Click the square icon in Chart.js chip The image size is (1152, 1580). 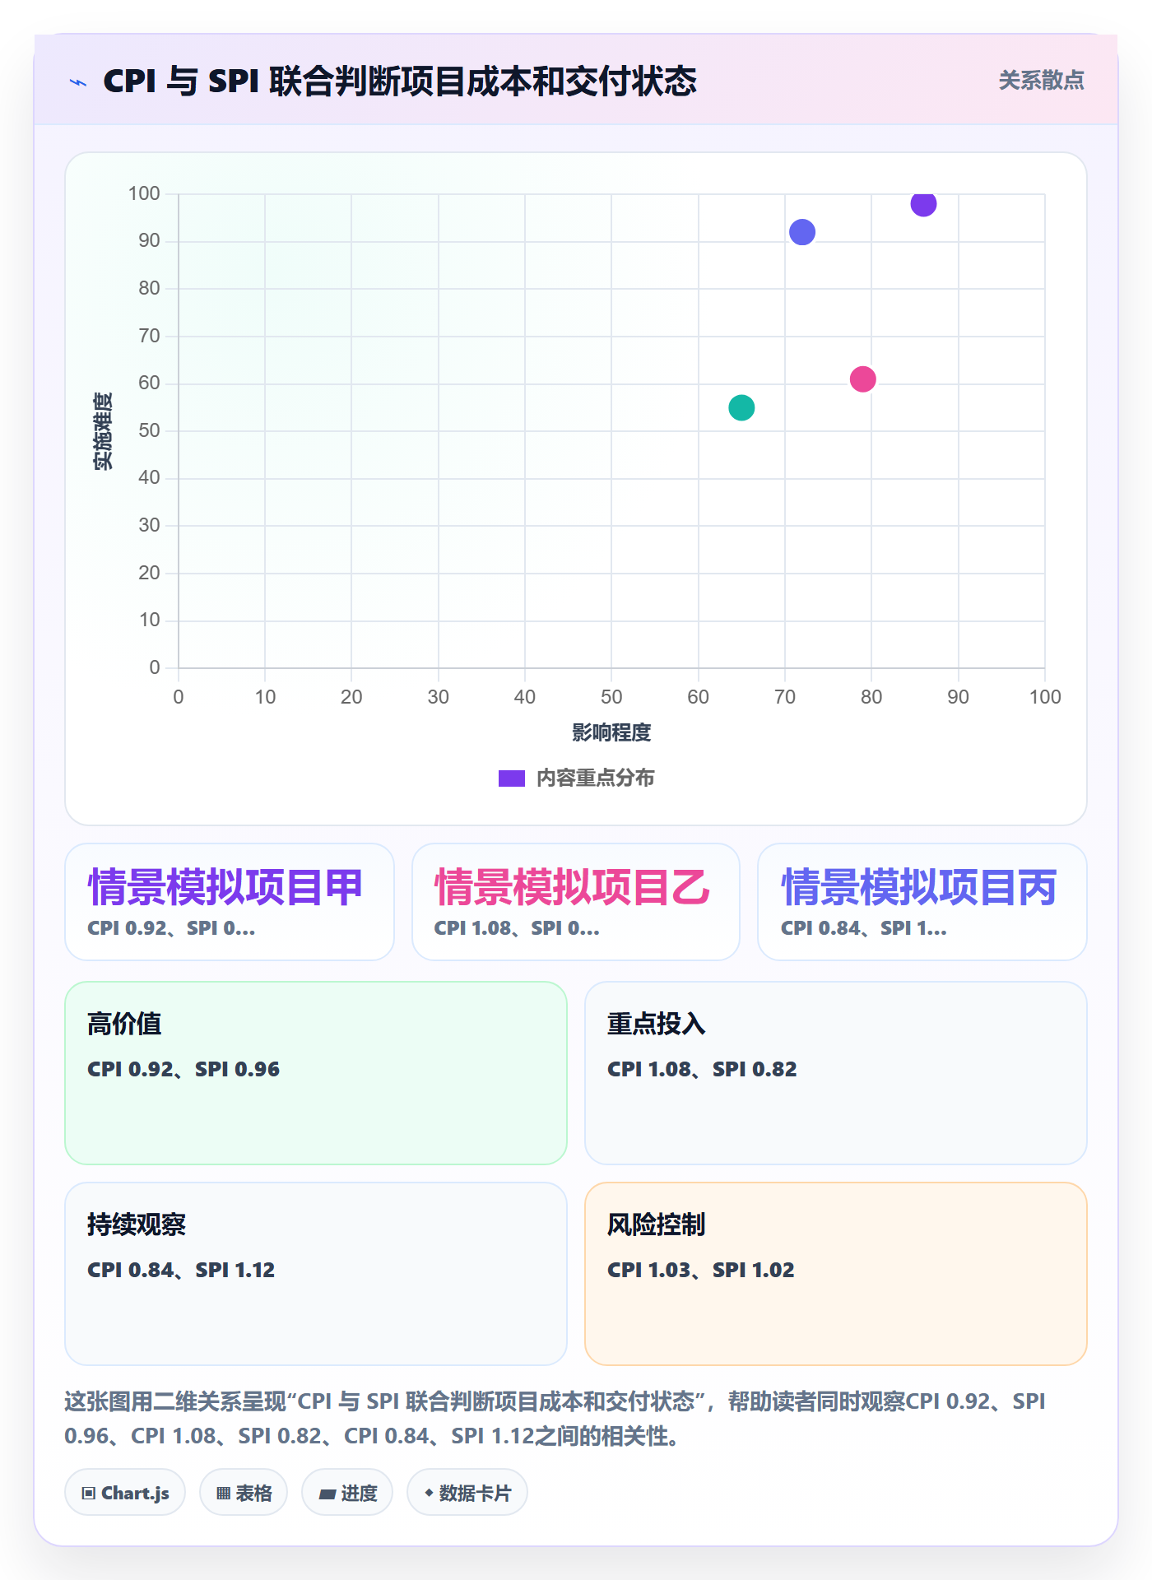[x=89, y=1493]
